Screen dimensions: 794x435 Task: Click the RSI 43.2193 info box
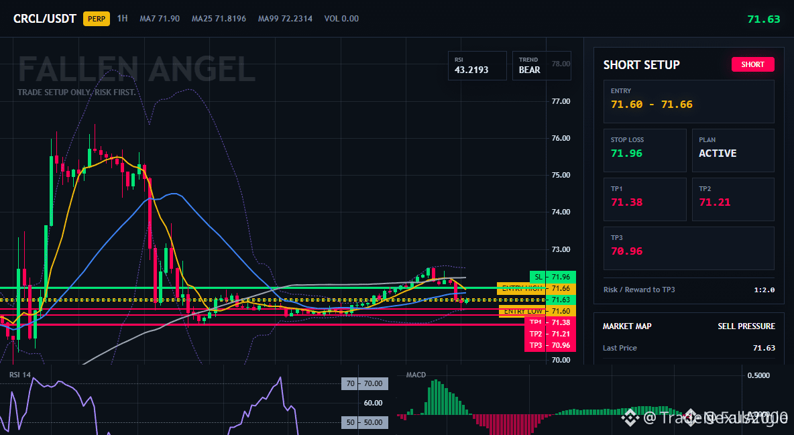tap(477, 66)
